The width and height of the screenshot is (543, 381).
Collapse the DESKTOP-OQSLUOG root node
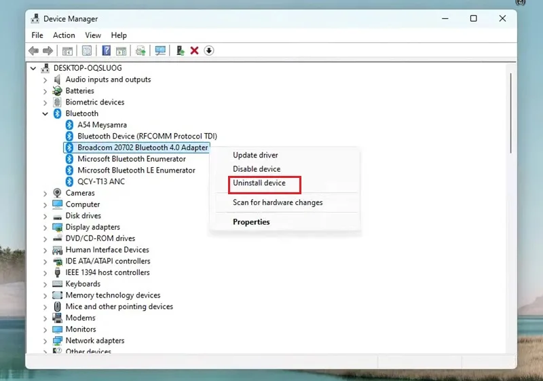click(33, 68)
